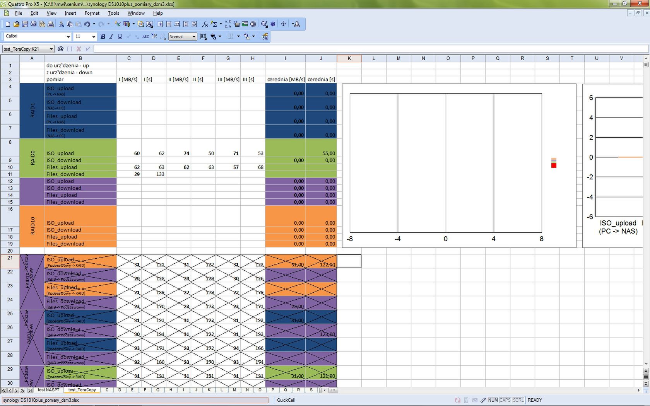The image size is (650, 406).
Task: Toggle Italic formatting
Action: tap(111, 36)
